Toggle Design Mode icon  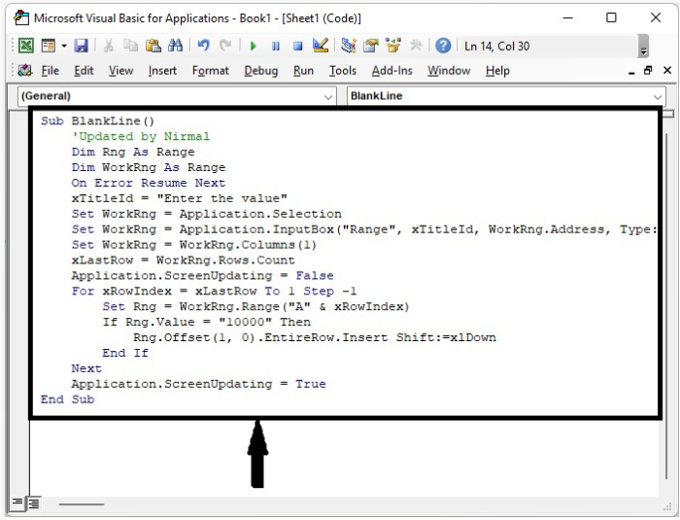pos(321,46)
